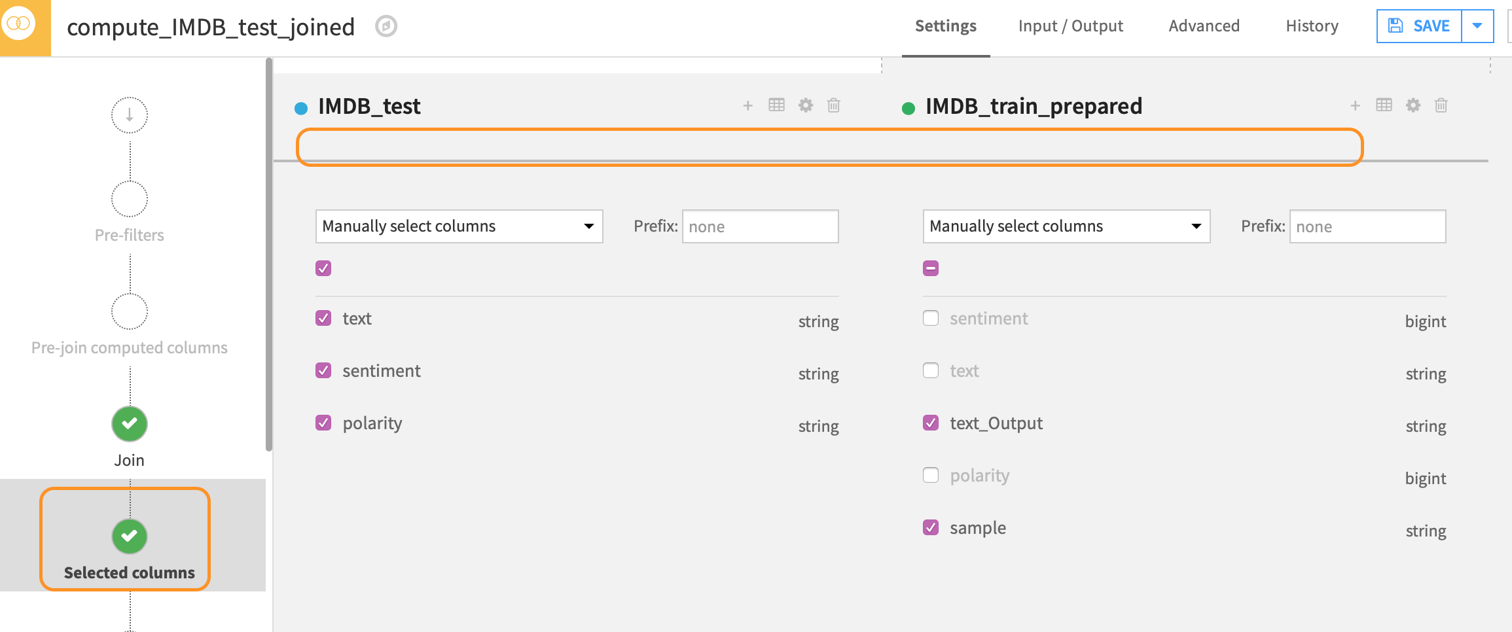This screenshot has height=632, width=1512.
Task: Open the view columns table icon for IMDB_test
Action: (x=776, y=105)
